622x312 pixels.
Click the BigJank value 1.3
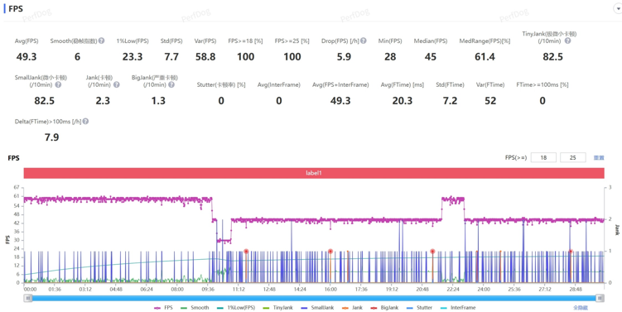(x=158, y=101)
